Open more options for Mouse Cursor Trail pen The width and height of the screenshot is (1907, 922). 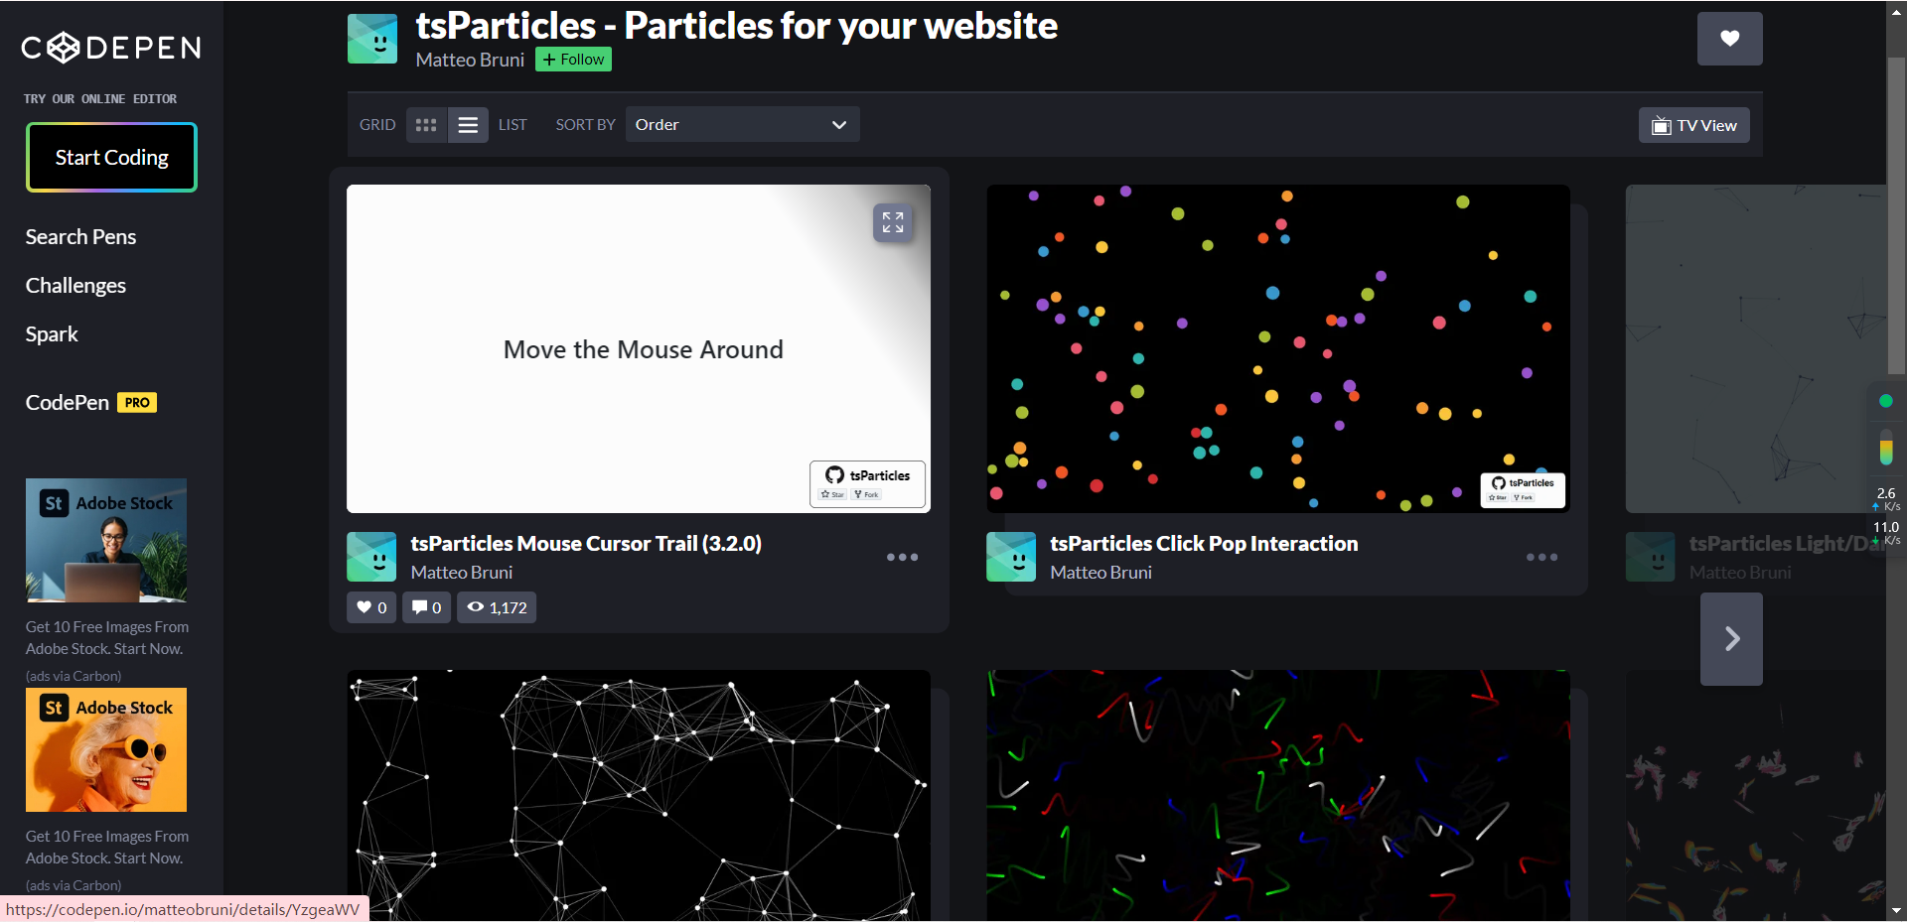pyautogui.click(x=902, y=557)
